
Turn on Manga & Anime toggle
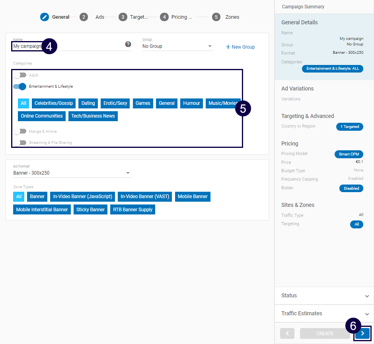coord(19,131)
